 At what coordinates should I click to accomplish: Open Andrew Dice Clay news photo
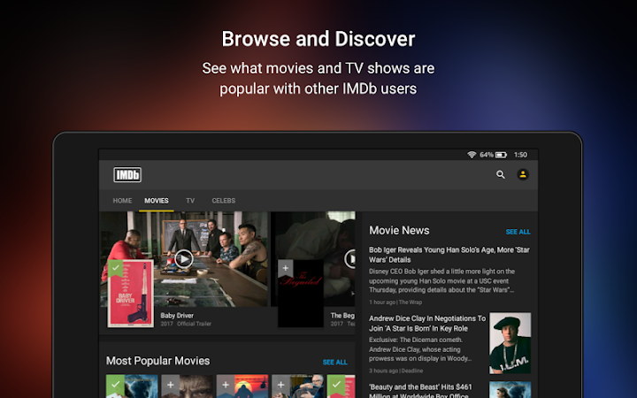tap(510, 343)
